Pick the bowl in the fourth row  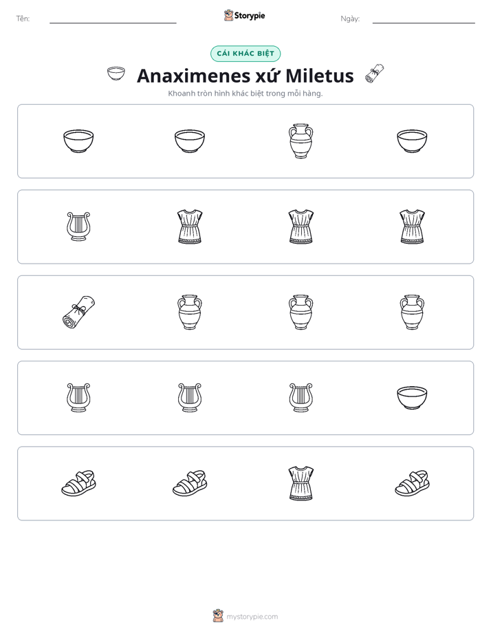coord(412,398)
